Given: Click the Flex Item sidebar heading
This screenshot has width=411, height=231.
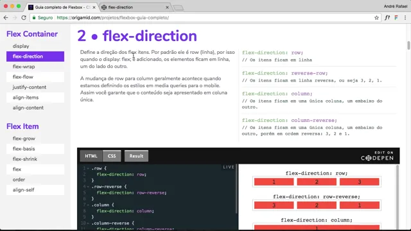Looking at the screenshot, I should 22,126.
